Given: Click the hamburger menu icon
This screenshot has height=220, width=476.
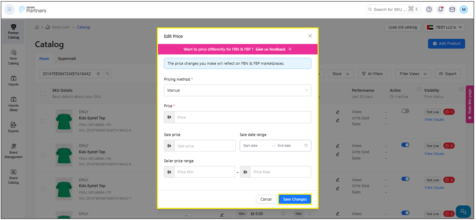Looking at the screenshot, I should [x=9, y=9].
